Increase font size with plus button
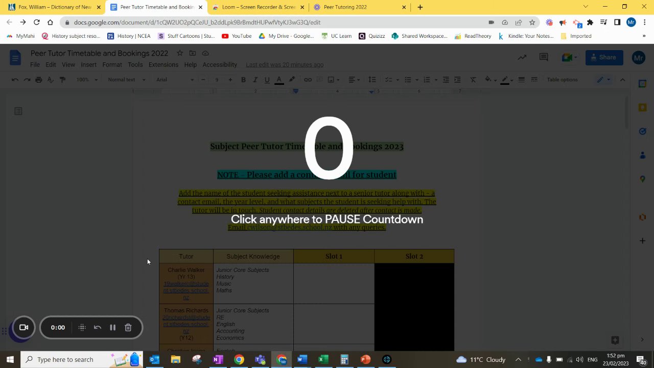The width and height of the screenshot is (654, 368). pyautogui.click(x=230, y=80)
